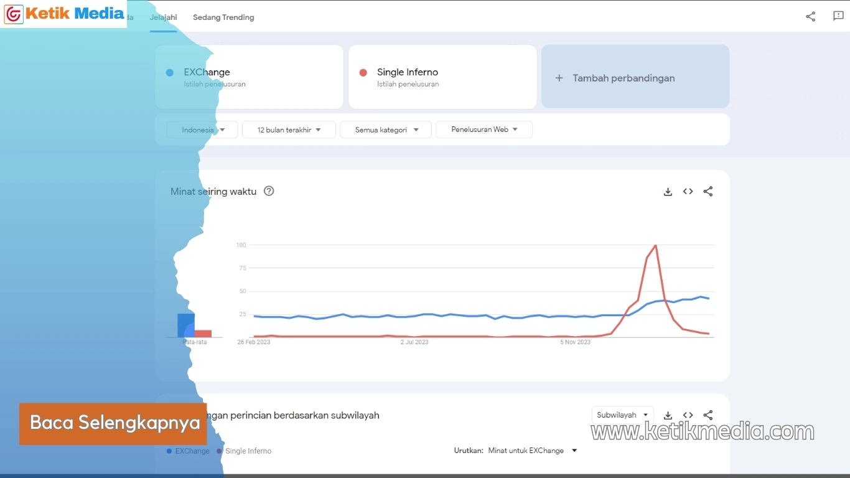
Task: Click the 5 Nov 2023 axis label
Action: [576, 342]
